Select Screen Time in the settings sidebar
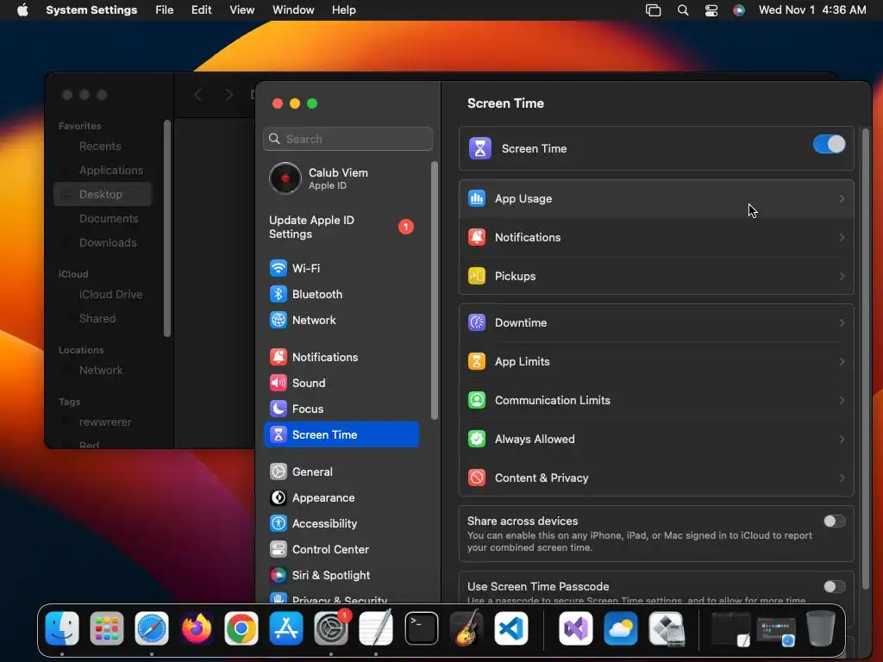Viewport: 883px width, 662px height. (341, 434)
